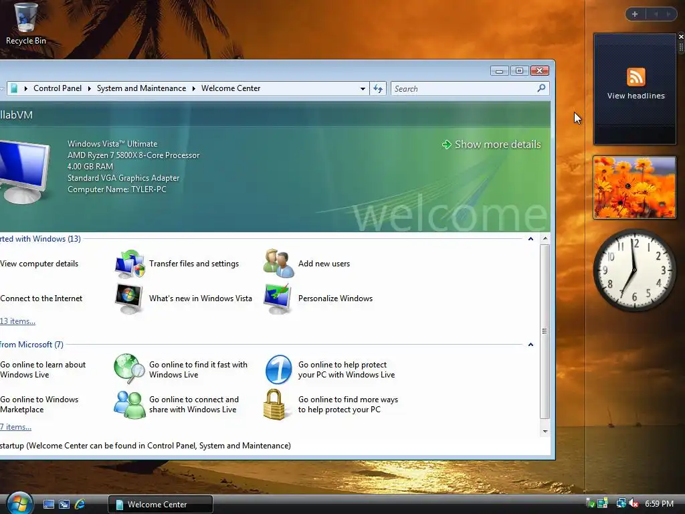Click the analog clock gadget

point(634,270)
